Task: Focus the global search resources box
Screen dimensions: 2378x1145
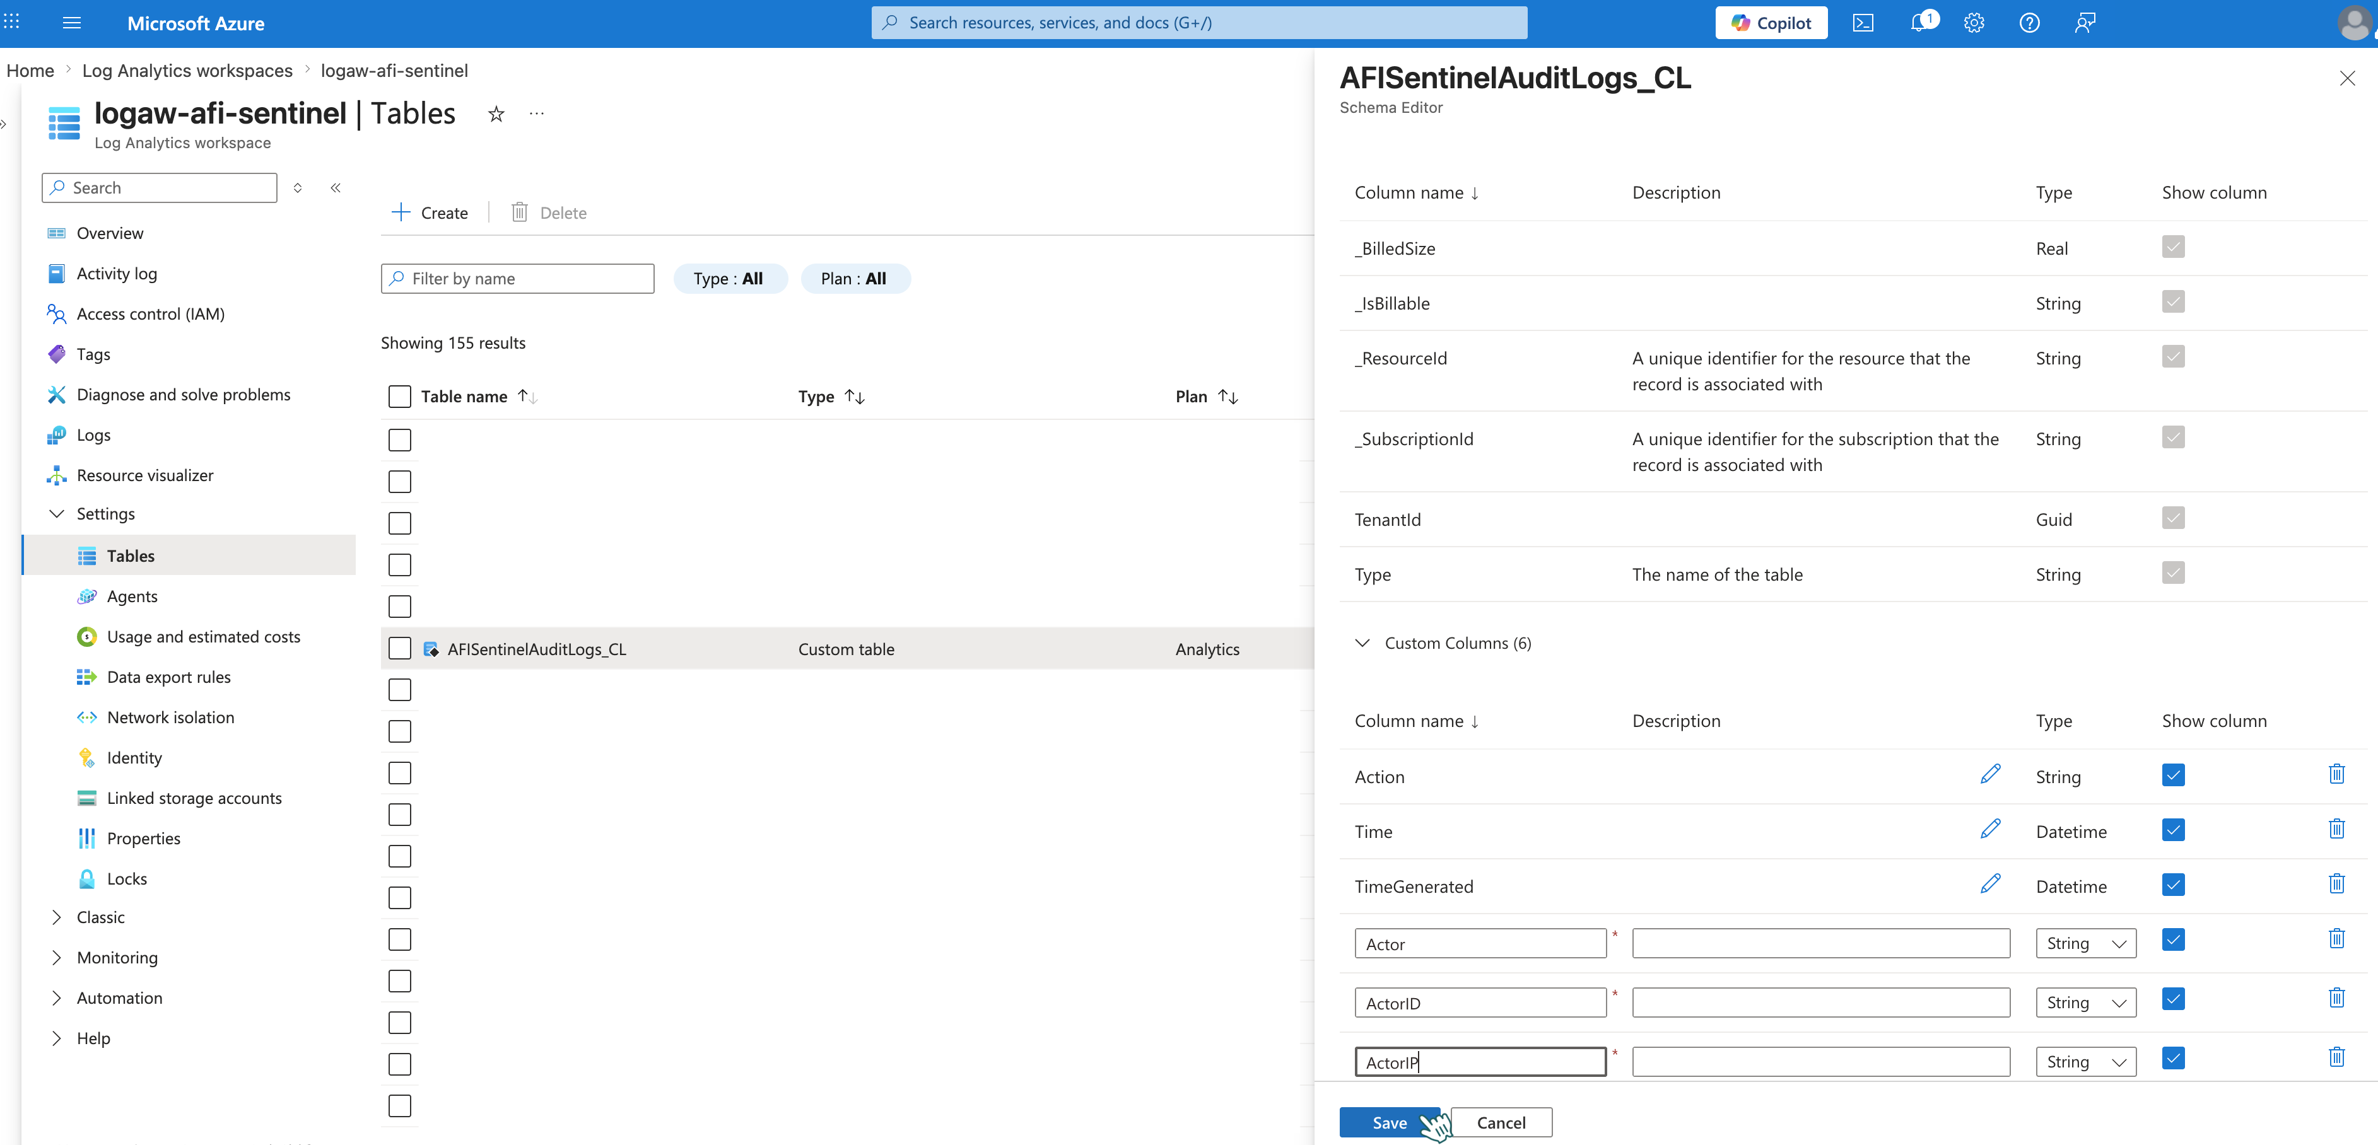Action: pos(1199,23)
